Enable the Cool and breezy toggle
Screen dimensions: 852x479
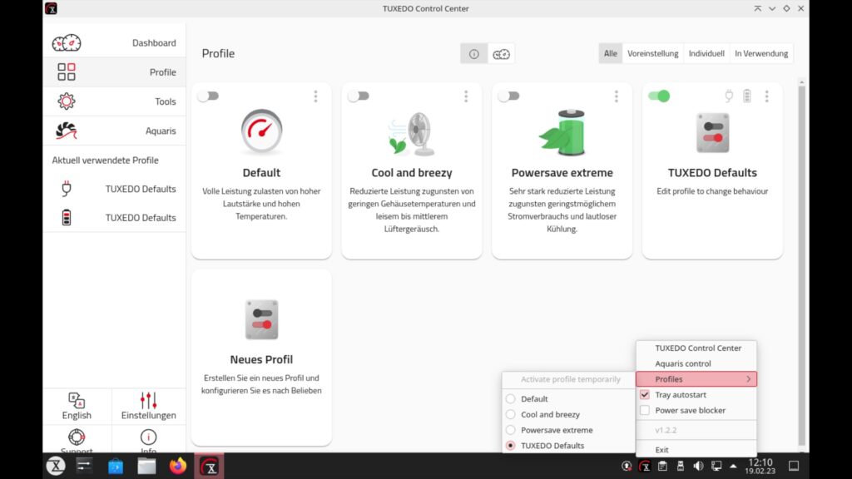[359, 96]
